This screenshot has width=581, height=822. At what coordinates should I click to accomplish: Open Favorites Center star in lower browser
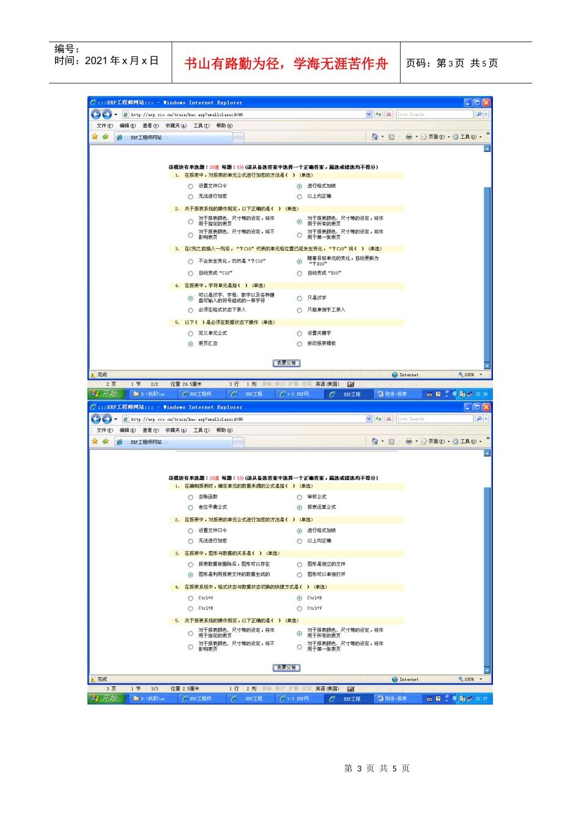tap(95, 442)
